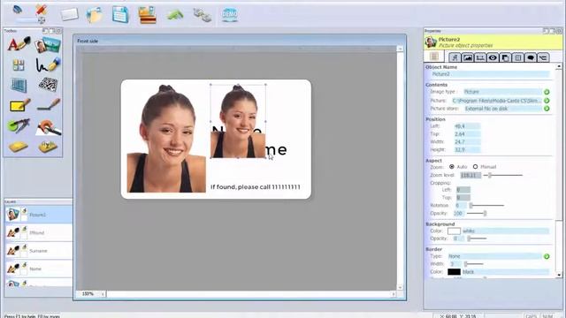Image resolution: width=566 pixels, height=318 pixels.
Task: Click the gray linked devices toolbar icon
Action: point(203,15)
